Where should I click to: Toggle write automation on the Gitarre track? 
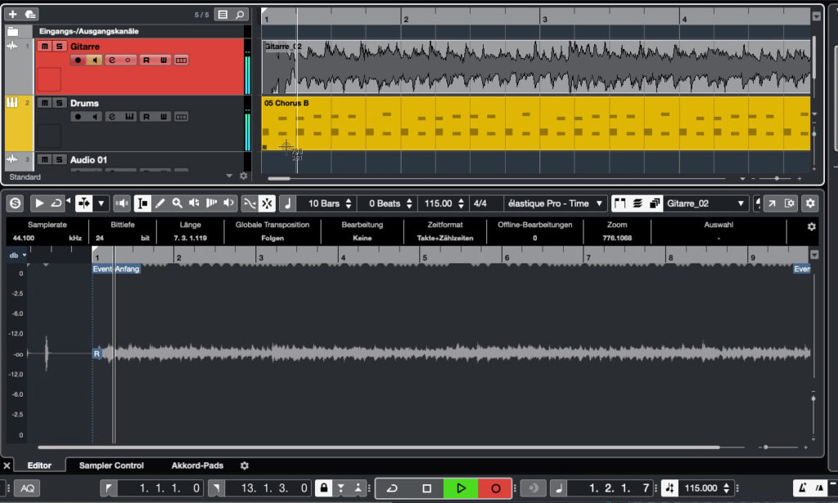pos(163,61)
